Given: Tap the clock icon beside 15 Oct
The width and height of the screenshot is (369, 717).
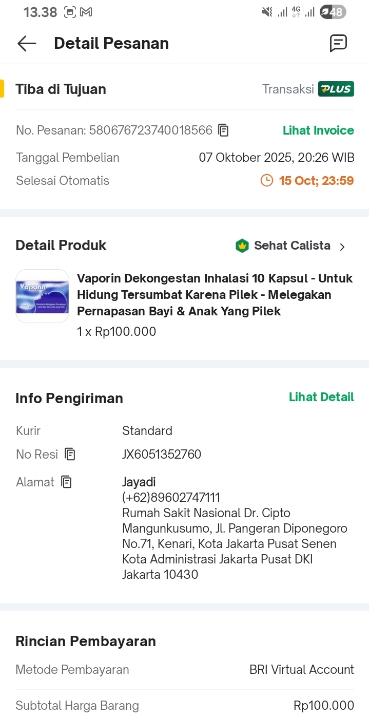Looking at the screenshot, I should (x=267, y=181).
